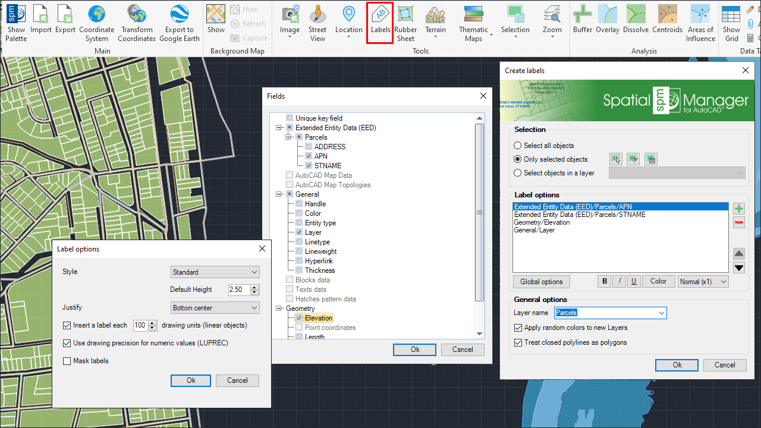Choose the 'Select all objects' option
Screen dimensions: 761x428
518,146
